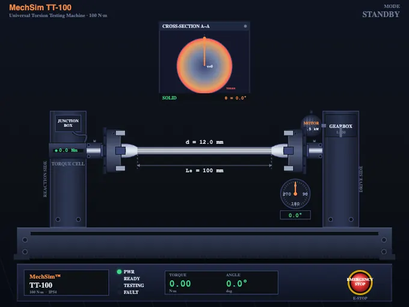The image size is (409, 307).
Task: Click the torque cell 0.0 Nm display
Action: (67, 150)
